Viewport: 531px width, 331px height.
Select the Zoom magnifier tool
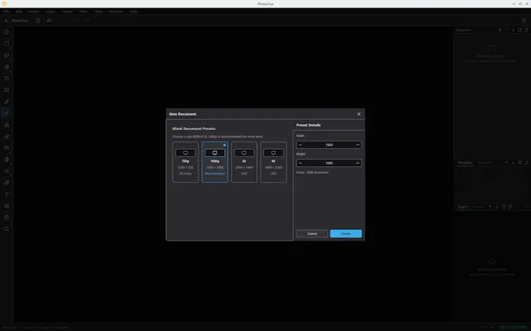(x=7, y=229)
